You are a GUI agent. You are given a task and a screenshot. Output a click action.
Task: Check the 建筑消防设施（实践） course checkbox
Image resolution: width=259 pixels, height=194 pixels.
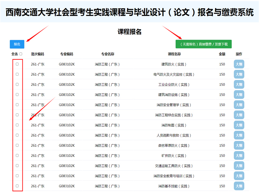pyautogui.click(x=17, y=94)
